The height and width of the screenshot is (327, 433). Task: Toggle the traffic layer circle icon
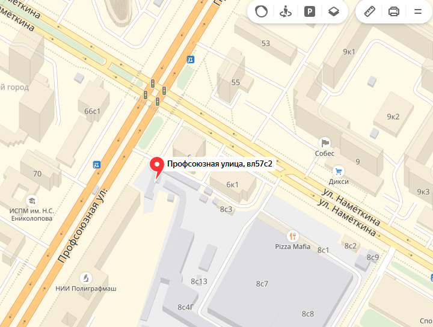[x=261, y=11]
